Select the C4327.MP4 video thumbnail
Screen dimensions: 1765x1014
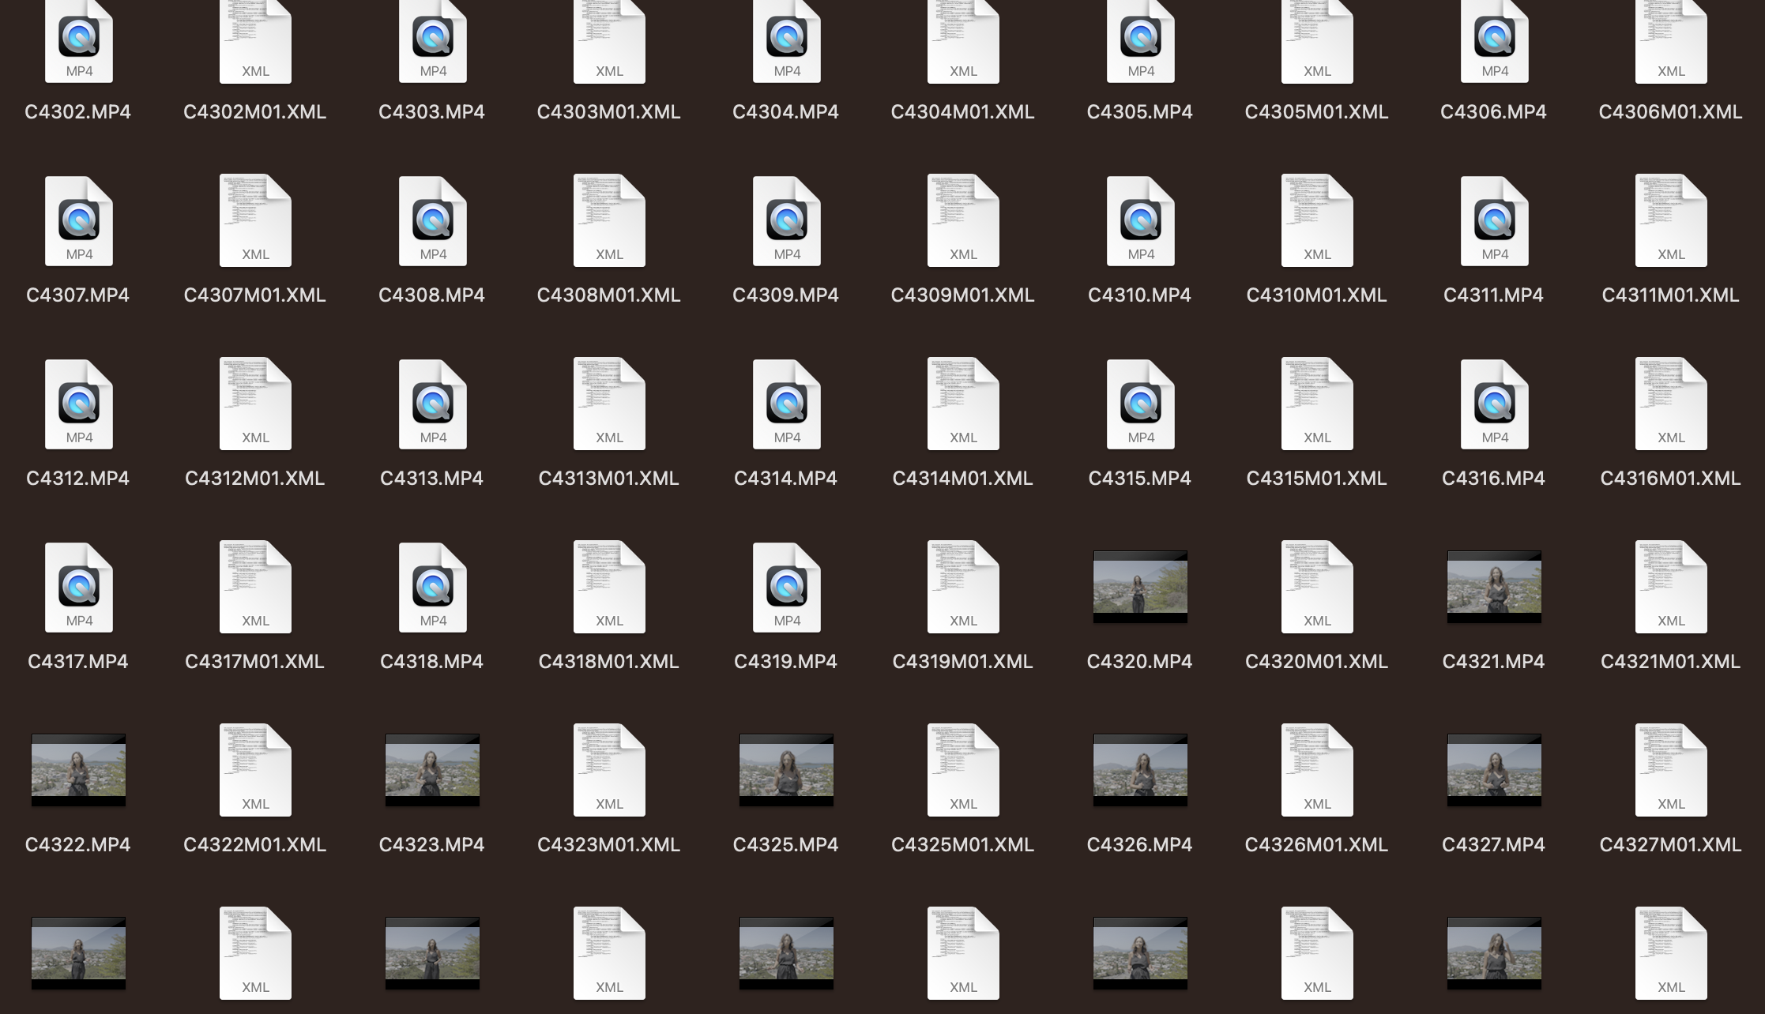pyautogui.click(x=1494, y=770)
